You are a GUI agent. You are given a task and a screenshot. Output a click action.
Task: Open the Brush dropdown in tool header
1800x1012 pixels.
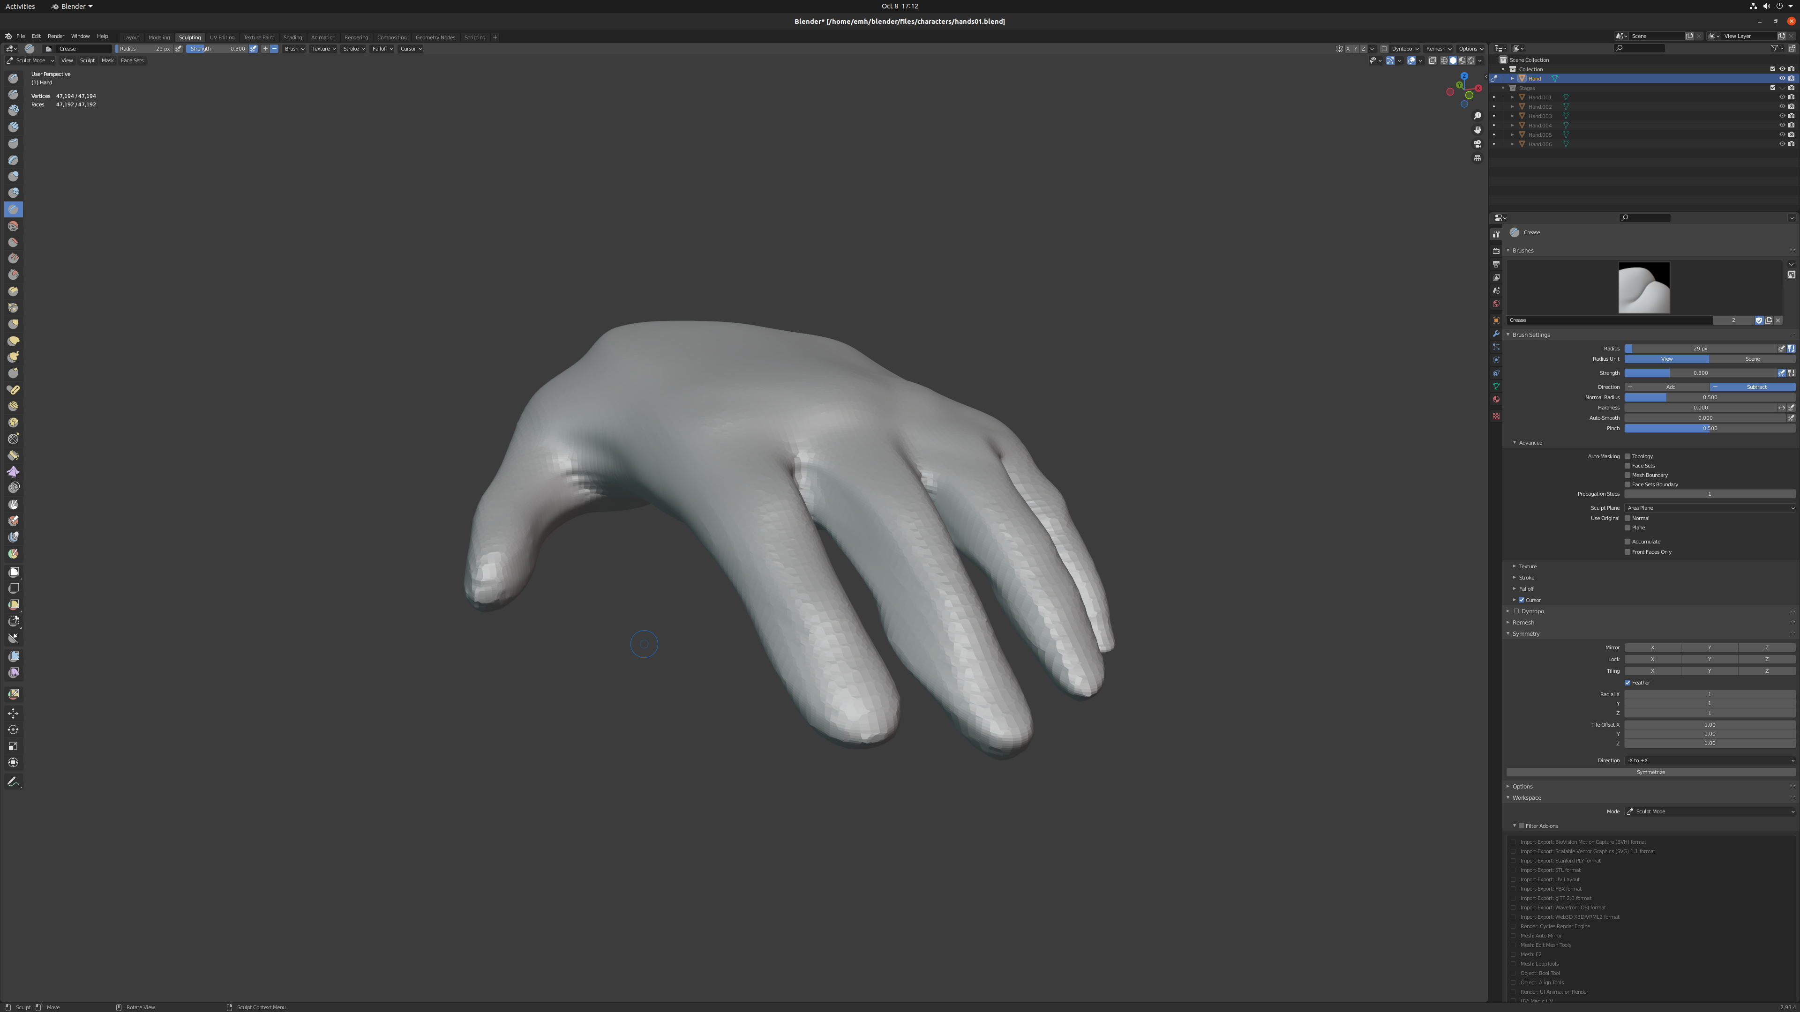point(294,49)
